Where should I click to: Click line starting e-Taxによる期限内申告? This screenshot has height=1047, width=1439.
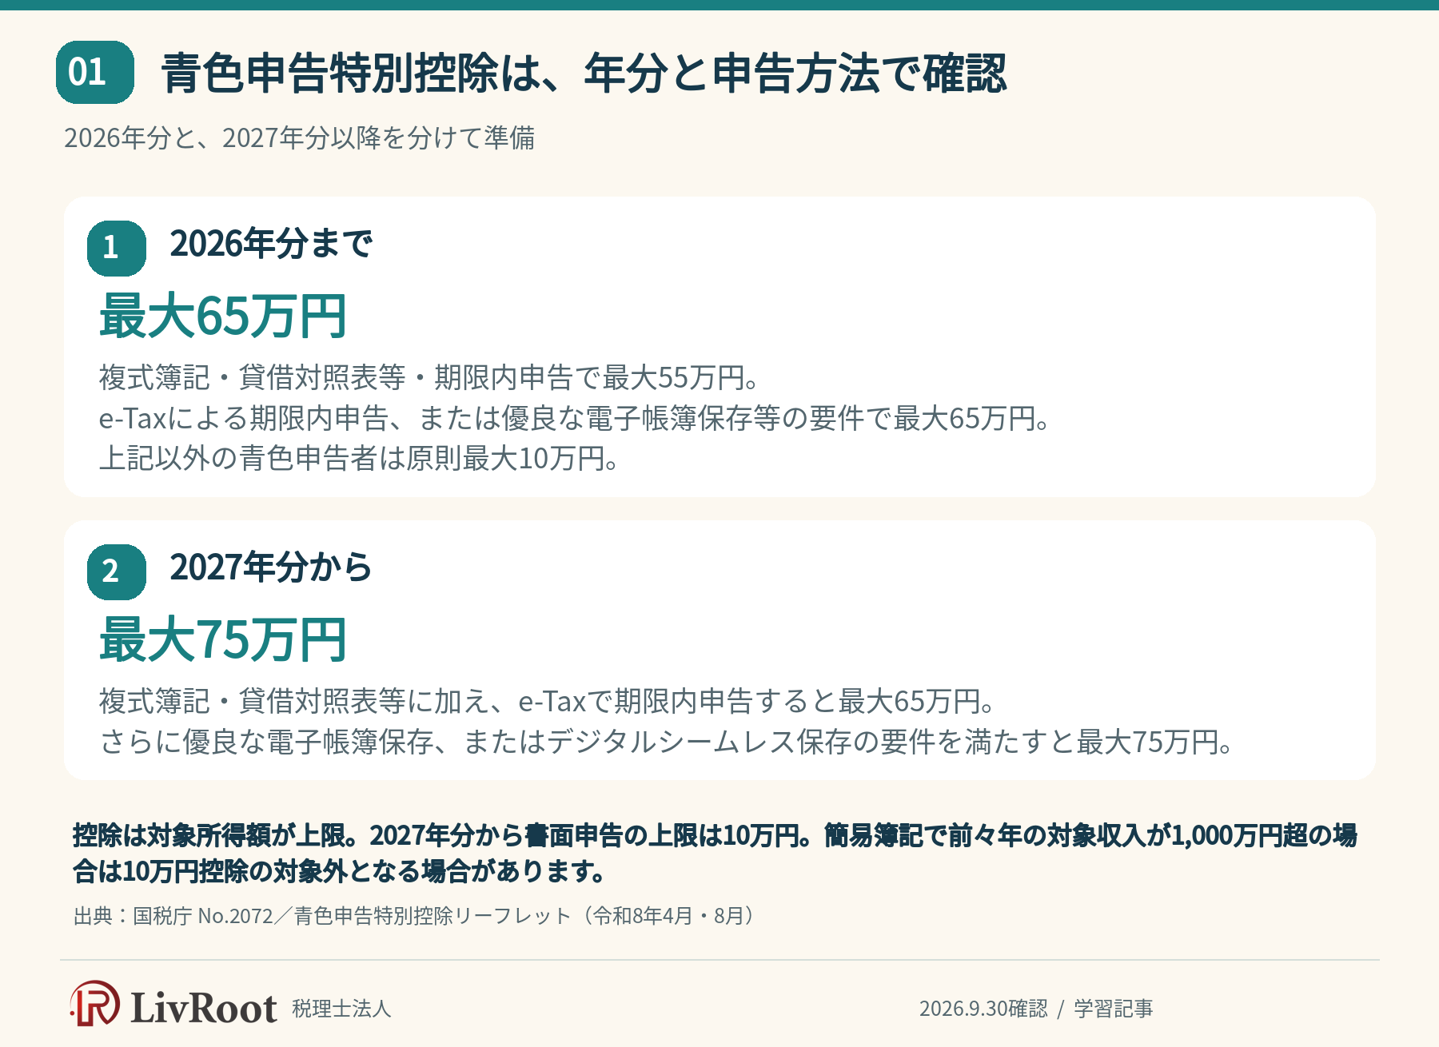pos(575,418)
